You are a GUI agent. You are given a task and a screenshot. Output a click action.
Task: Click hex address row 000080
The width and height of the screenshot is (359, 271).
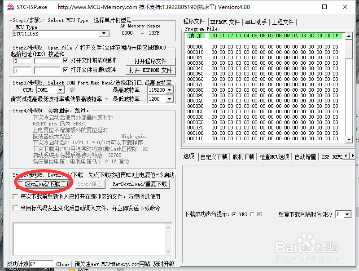click(195, 90)
